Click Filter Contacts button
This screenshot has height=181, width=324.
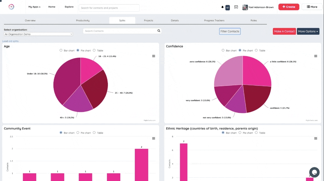(230, 31)
